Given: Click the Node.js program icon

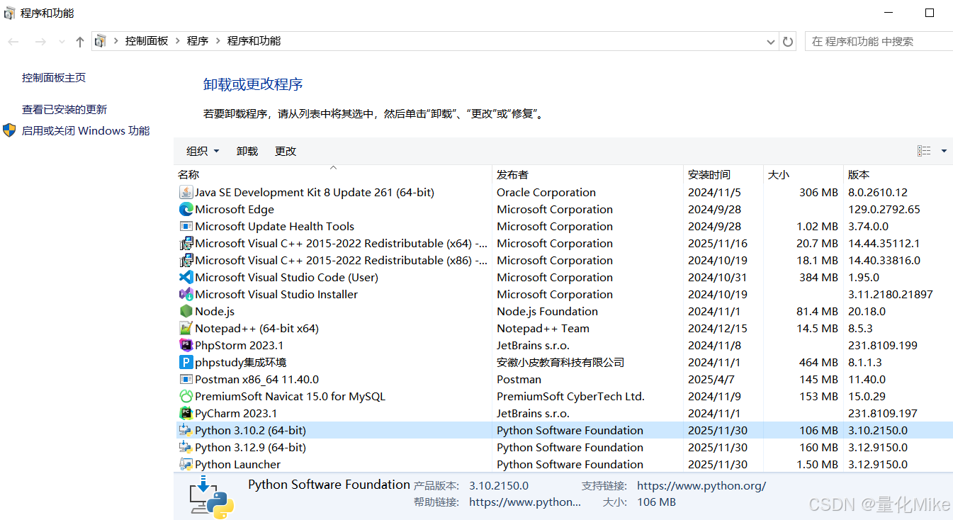Looking at the screenshot, I should pyautogui.click(x=186, y=311).
